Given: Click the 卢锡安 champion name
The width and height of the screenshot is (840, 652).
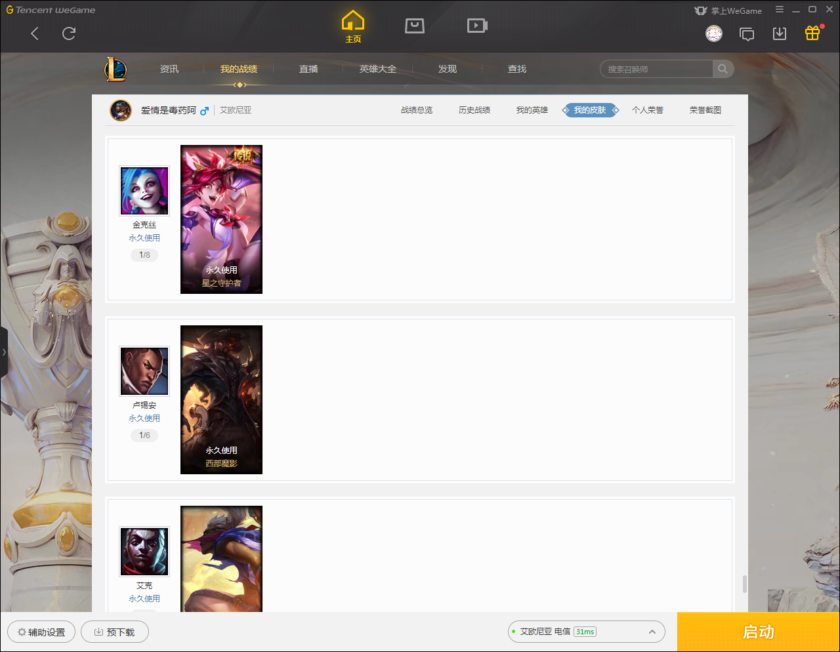Looking at the screenshot, I should coord(144,405).
